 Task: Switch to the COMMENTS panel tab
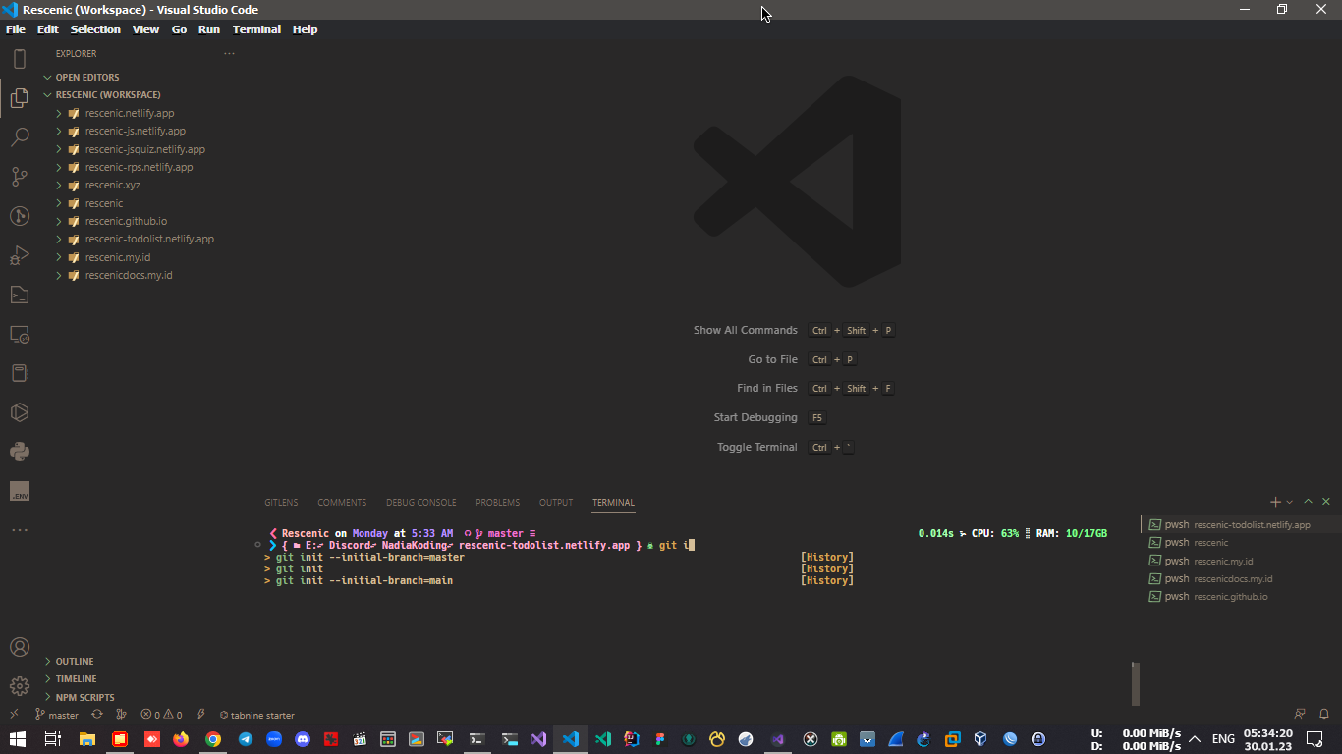pyautogui.click(x=342, y=503)
